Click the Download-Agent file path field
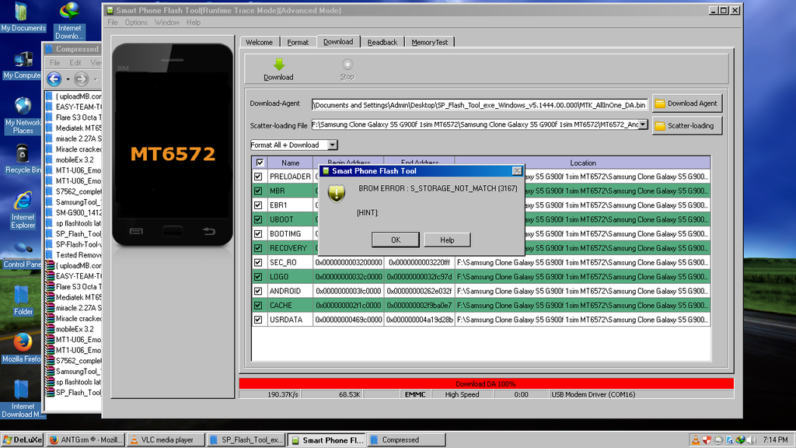Image resolution: width=796 pixels, height=448 pixels. point(479,104)
